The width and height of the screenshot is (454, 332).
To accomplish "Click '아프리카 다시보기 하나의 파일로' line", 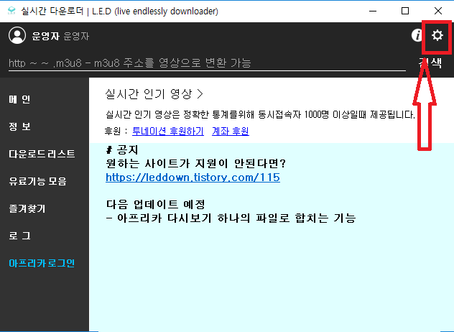I will tap(231, 218).
